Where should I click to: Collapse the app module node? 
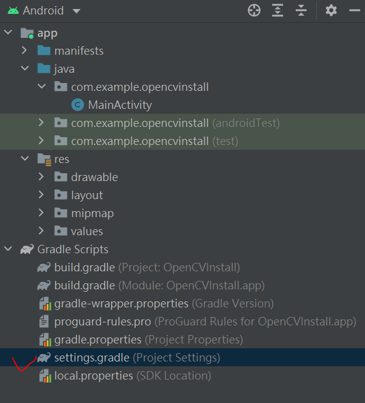(8, 32)
